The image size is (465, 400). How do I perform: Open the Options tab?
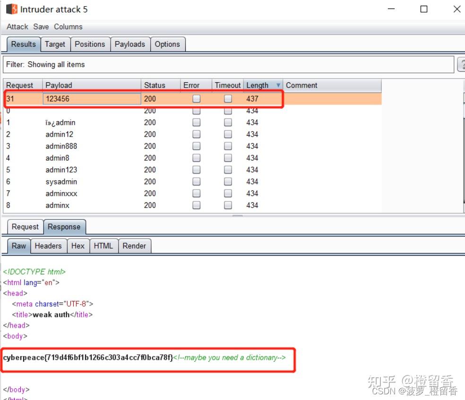pos(167,44)
